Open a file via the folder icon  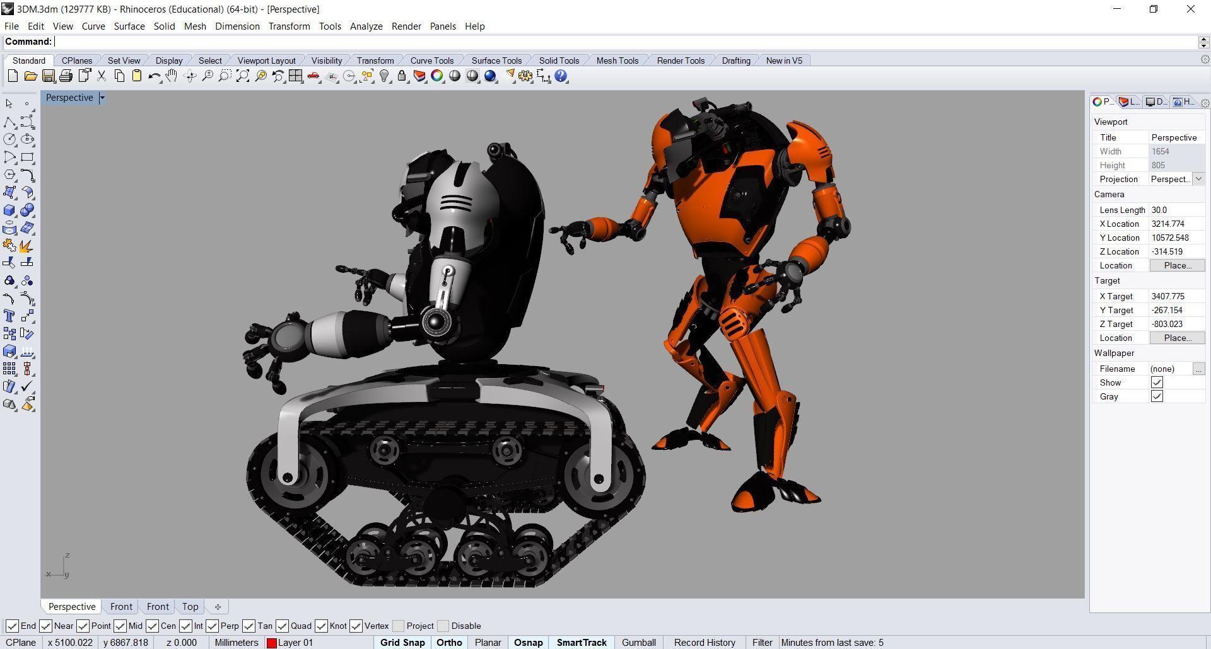(30, 76)
